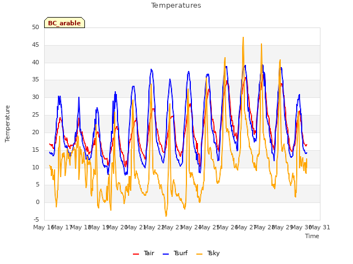Click the Tsky minimum near -4 degrees
The image size is (353, 264).
point(166,216)
